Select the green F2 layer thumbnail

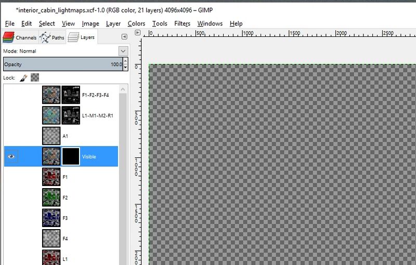coord(51,197)
